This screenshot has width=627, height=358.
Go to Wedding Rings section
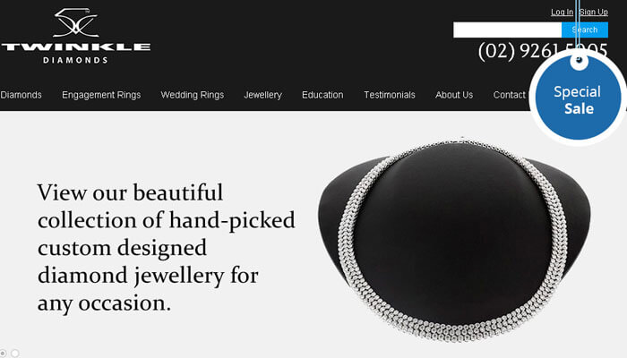tap(193, 95)
